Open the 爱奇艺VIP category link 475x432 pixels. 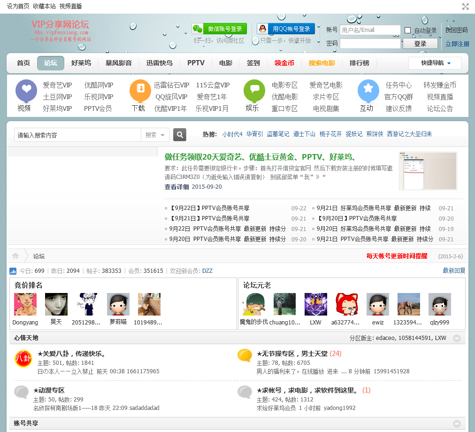[x=57, y=85]
